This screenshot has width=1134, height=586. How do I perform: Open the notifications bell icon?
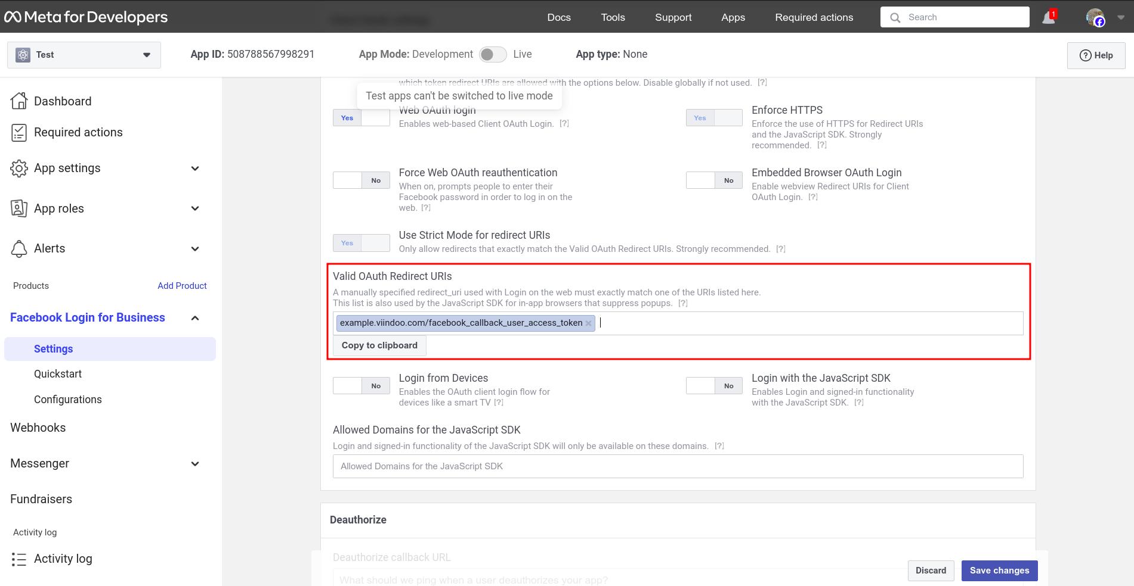pos(1048,18)
